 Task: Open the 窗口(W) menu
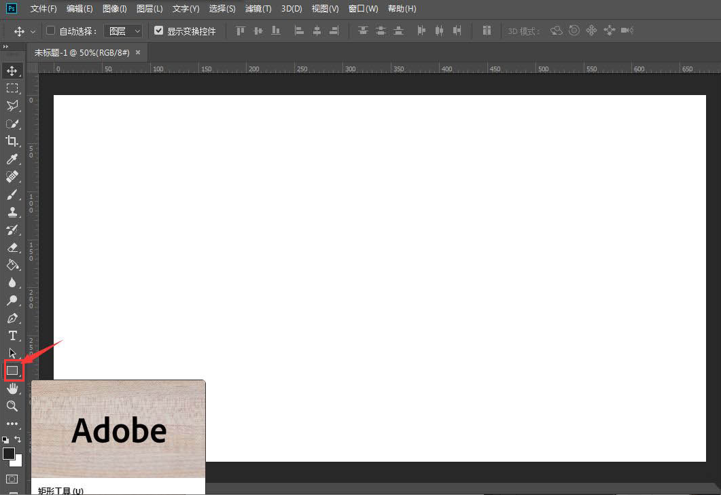tap(364, 9)
